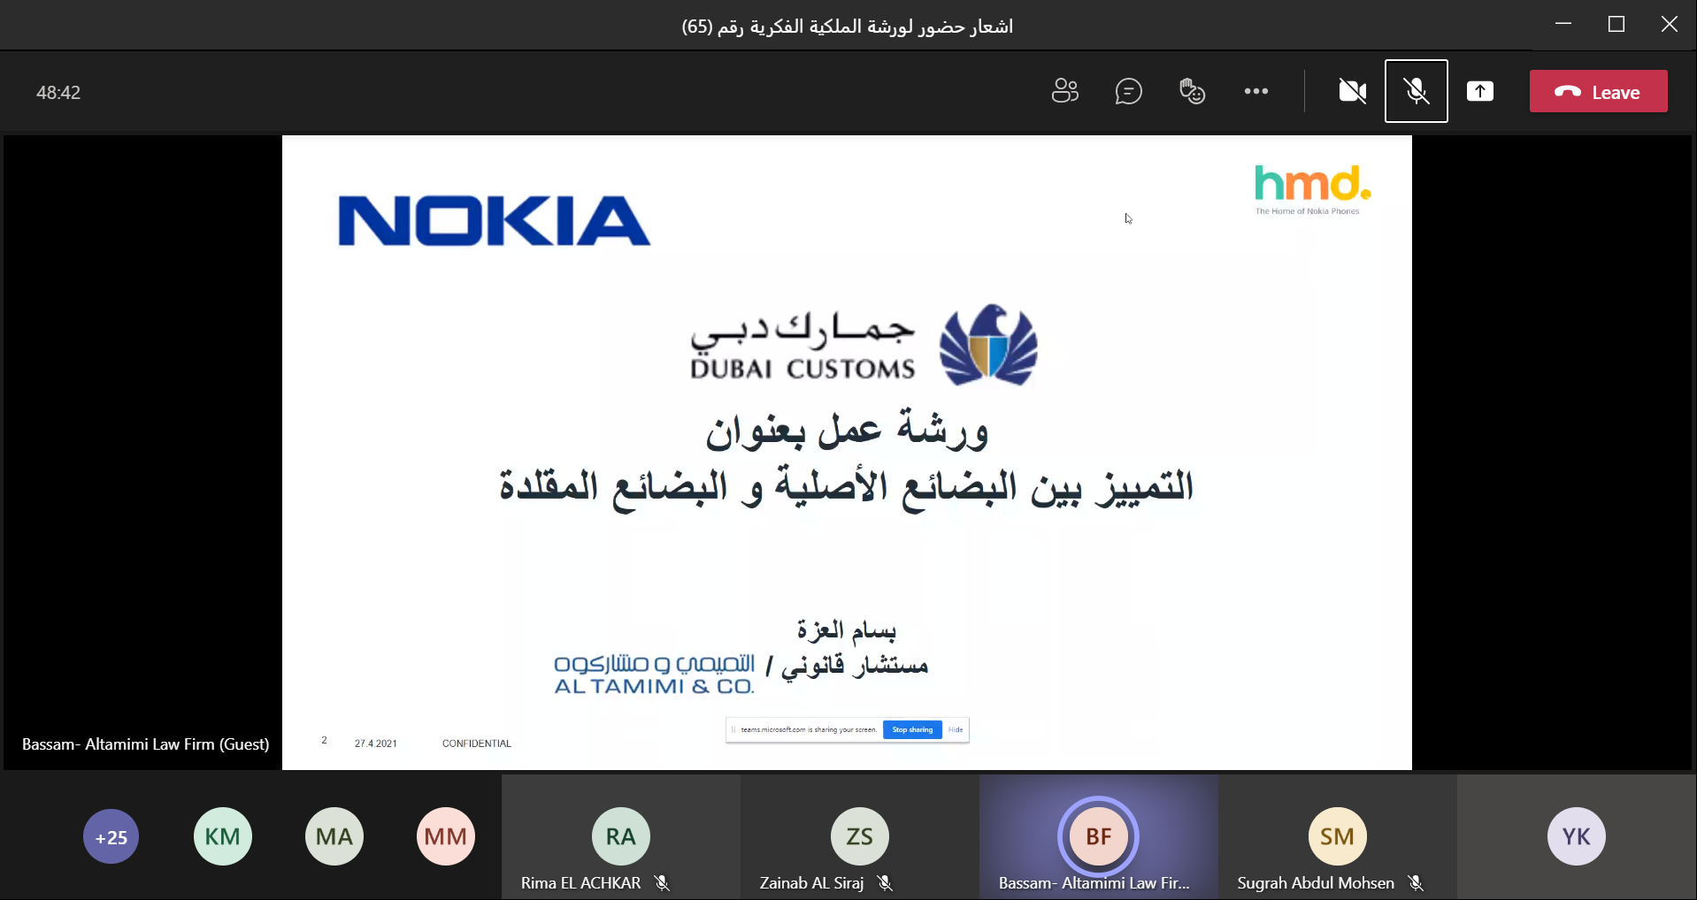Click the Bassam- Altamimi Law Fir... name label
The width and height of the screenshot is (1697, 900).
pyautogui.click(x=1094, y=882)
